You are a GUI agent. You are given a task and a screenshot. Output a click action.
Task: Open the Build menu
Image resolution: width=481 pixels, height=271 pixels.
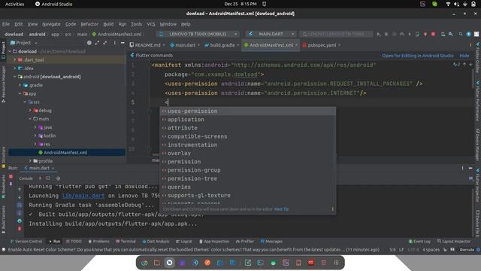(108, 24)
